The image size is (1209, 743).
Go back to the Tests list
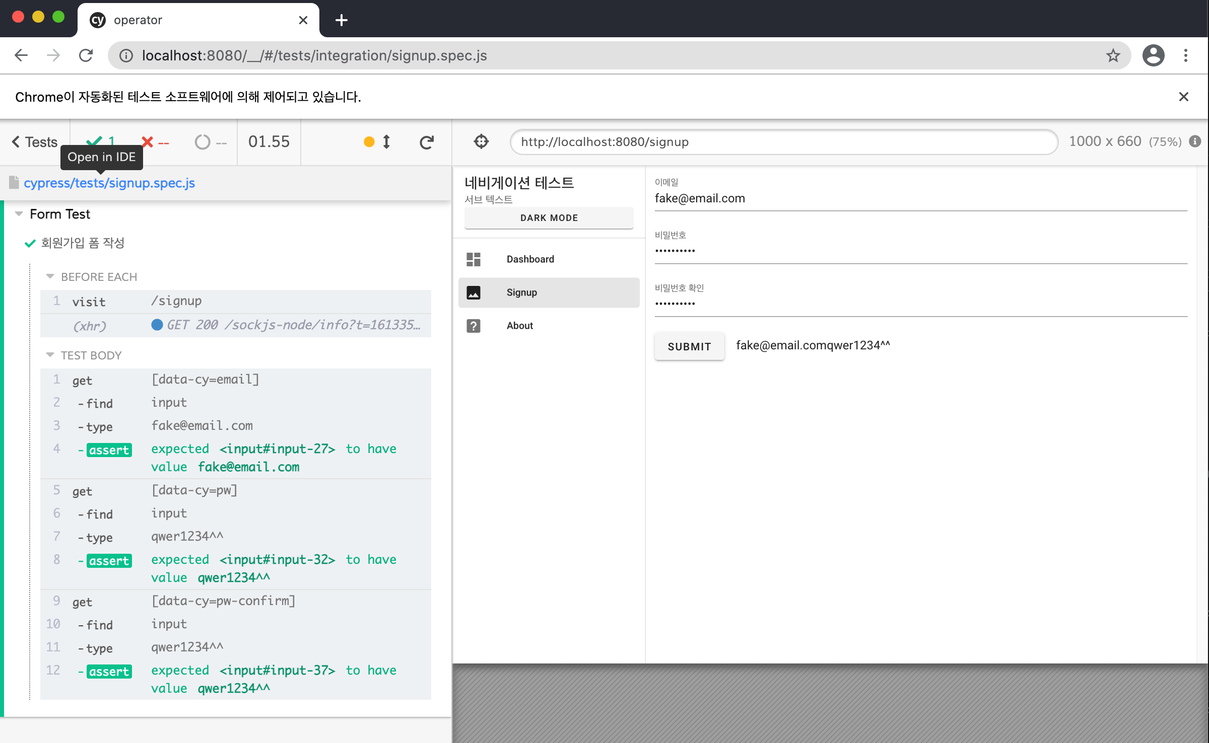click(35, 142)
